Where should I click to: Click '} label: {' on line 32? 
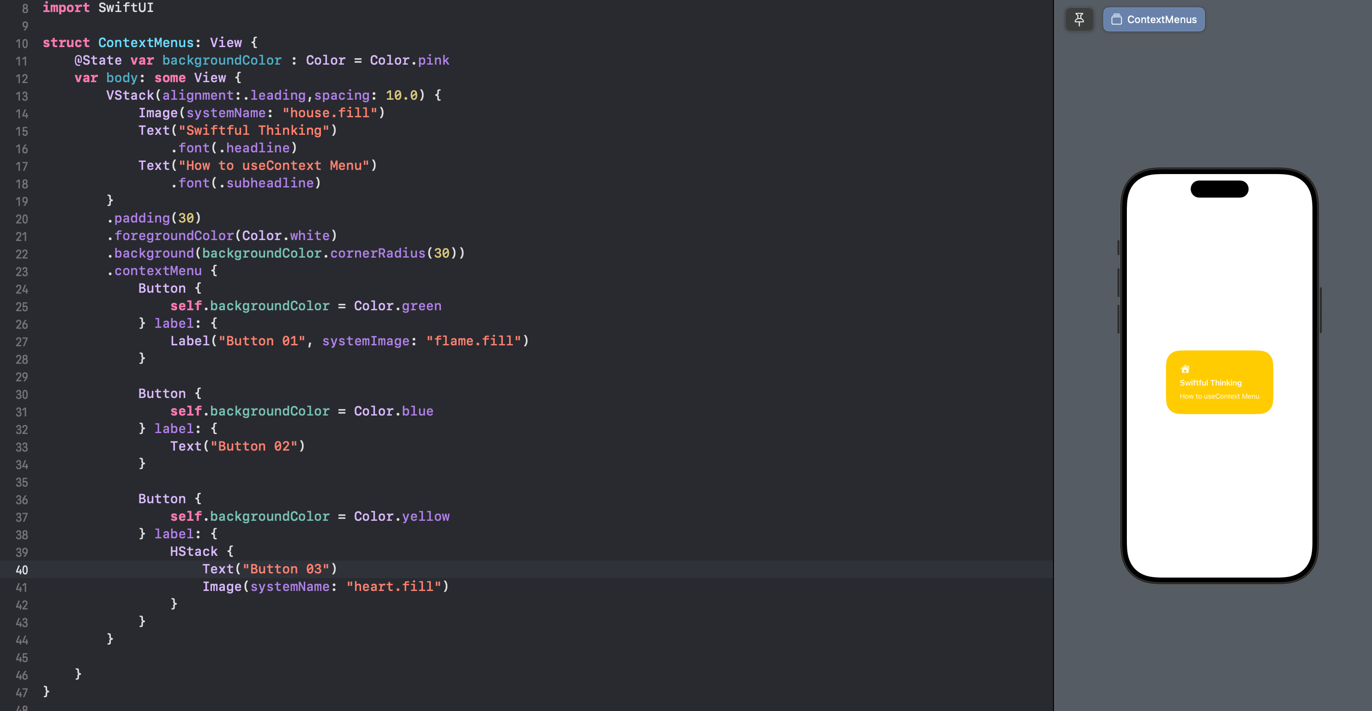point(178,429)
